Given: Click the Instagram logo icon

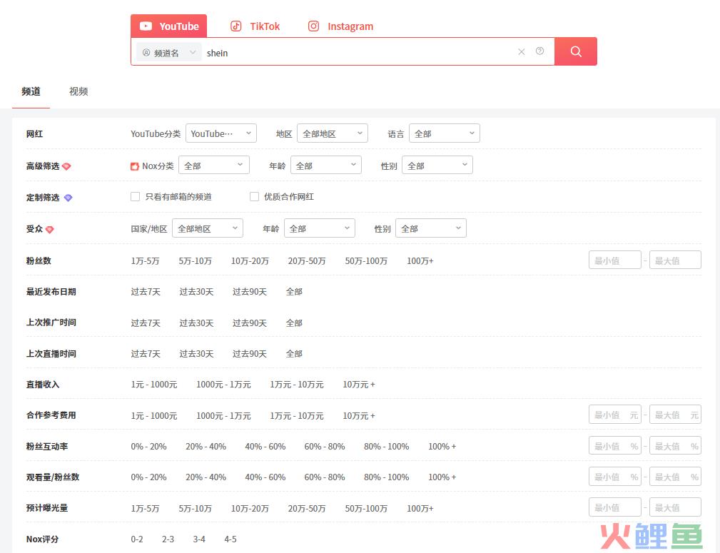Looking at the screenshot, I should (313, 26).
